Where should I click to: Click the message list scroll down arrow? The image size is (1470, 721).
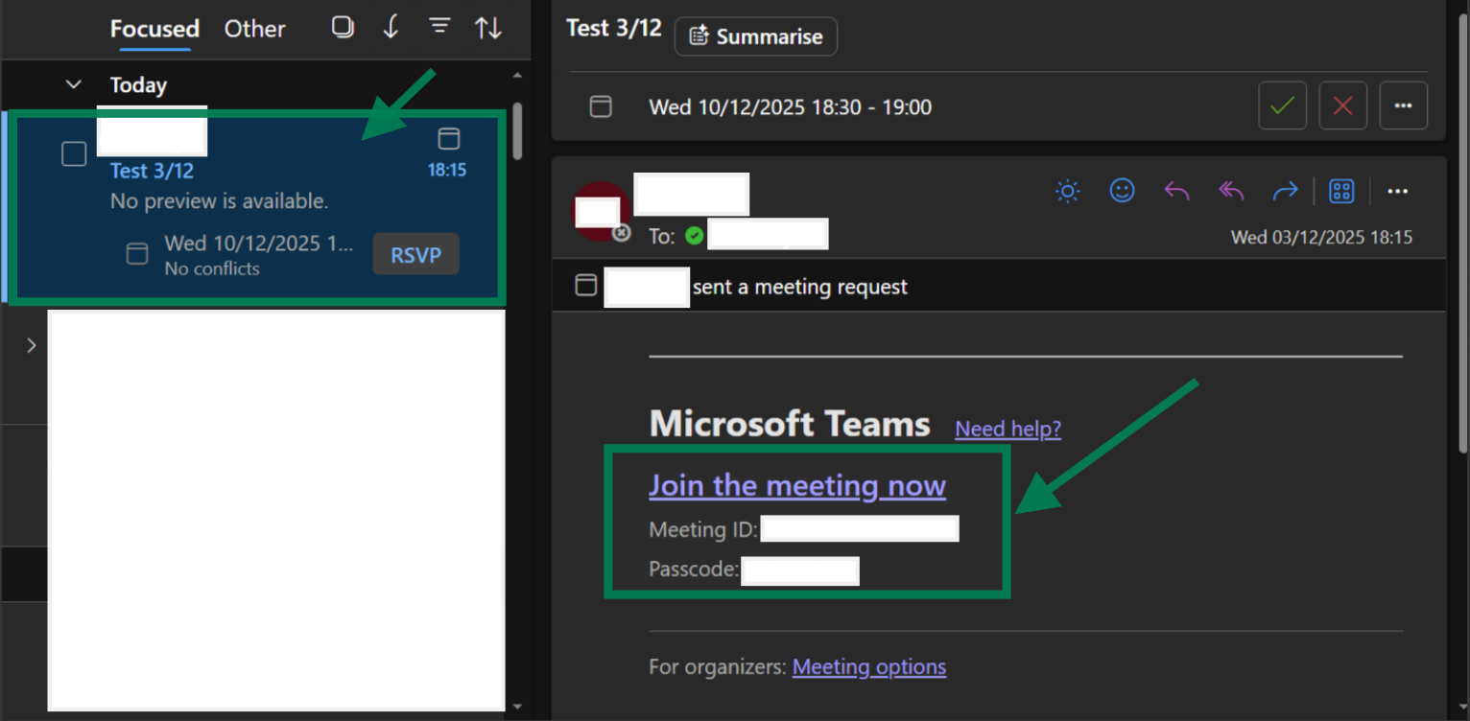[x=518, y=708]
